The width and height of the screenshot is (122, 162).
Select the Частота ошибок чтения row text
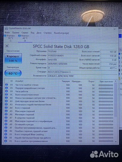click(27, 85)
